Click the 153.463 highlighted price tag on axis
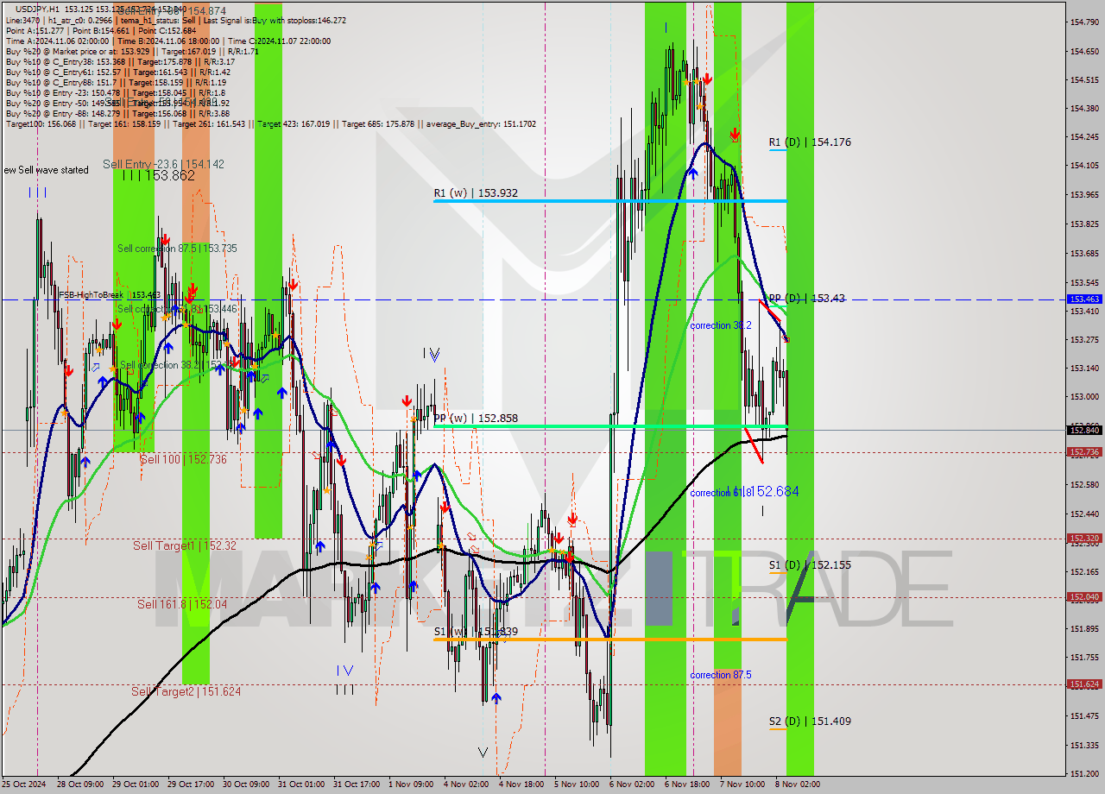The image size is (1105, 794). [1084, 299]
